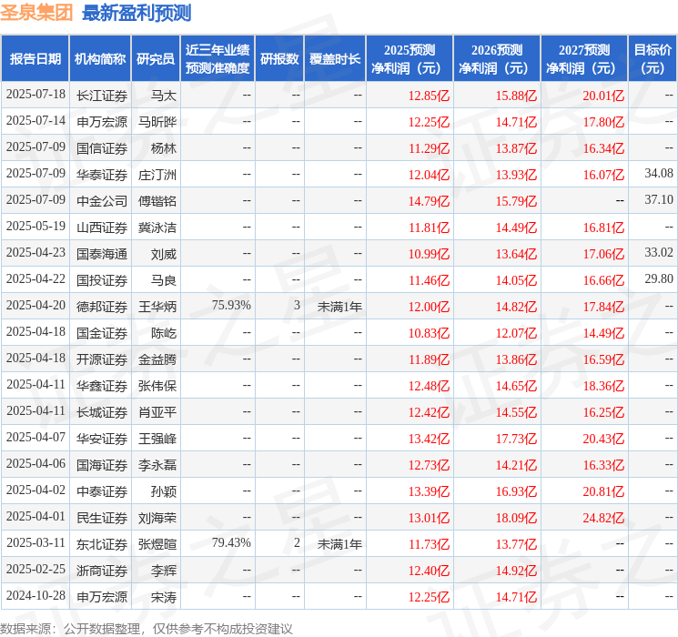Select researcher 杨林

point(164,148)
